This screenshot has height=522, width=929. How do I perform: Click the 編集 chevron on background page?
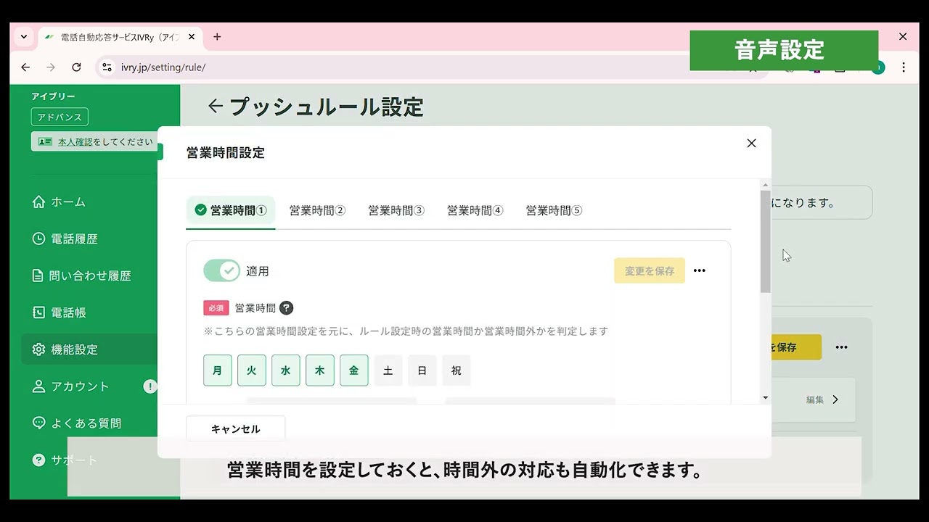[x=835, y=399]
